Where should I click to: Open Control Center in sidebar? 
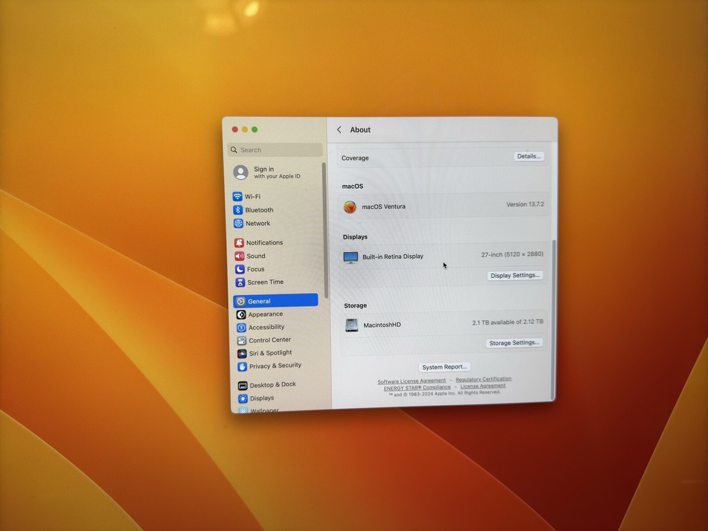click(270, 340)
